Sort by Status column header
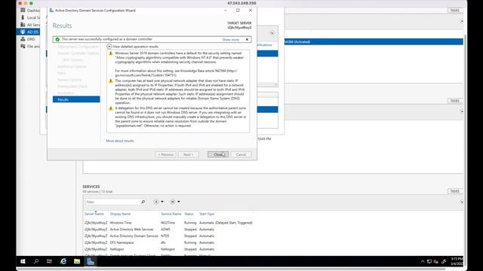 pyautogui.click(x=189, y=214)
